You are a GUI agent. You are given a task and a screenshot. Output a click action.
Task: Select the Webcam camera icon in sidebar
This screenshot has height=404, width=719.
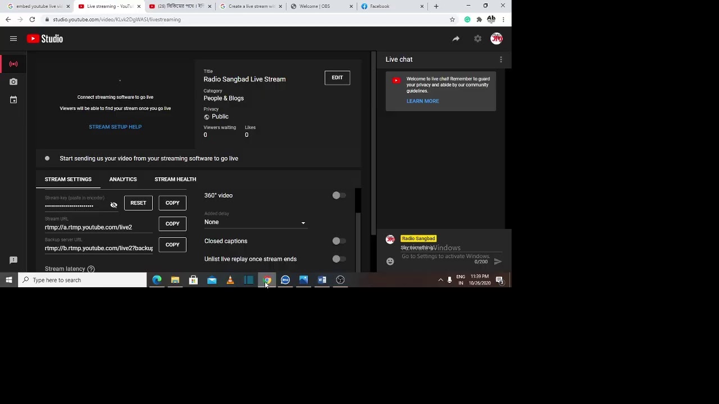point(13,82)
